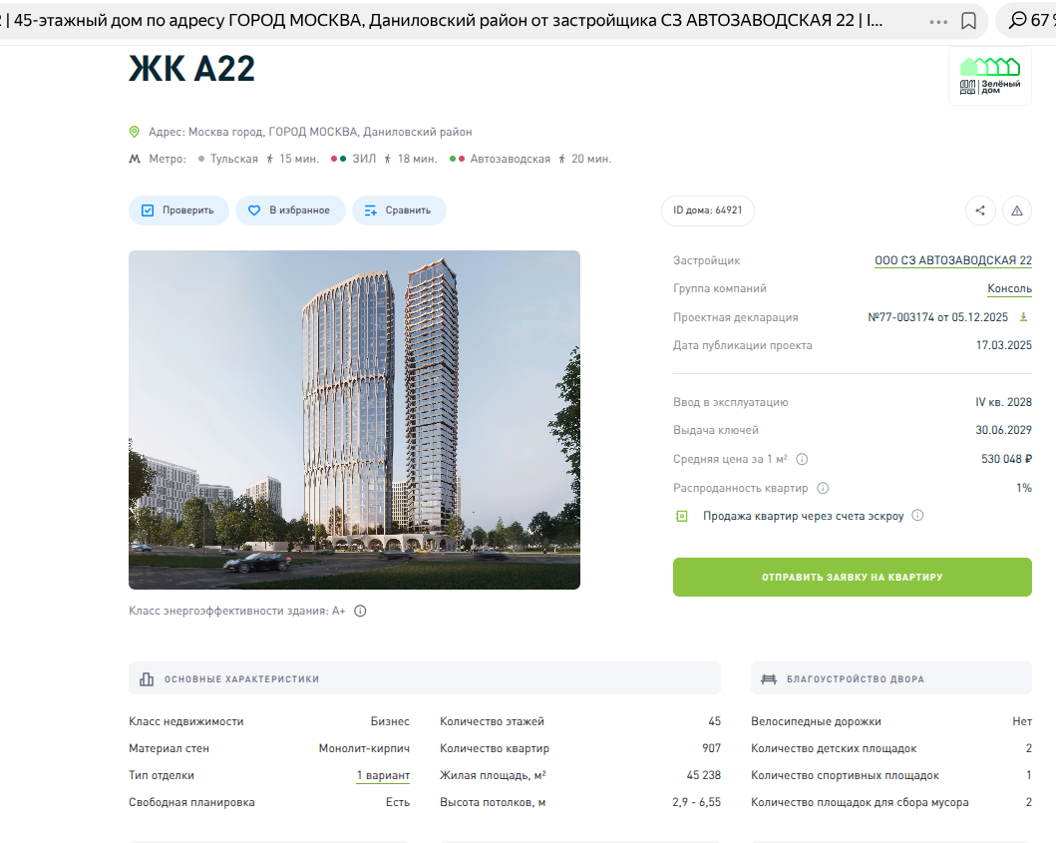The width and height of the screenshot is (1056, 843).
Task: Click Сравнить to compare the building
Action: point(398,211)
